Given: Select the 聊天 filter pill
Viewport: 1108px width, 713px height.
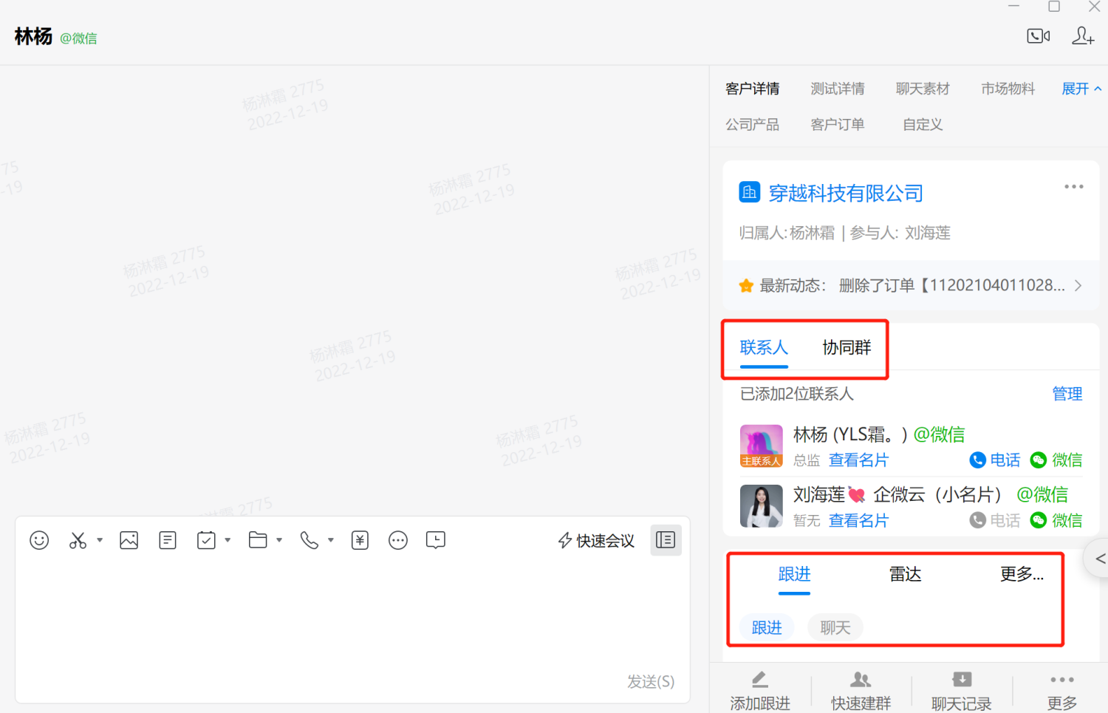Looking at the screenshot, I should tap(835, 627).
